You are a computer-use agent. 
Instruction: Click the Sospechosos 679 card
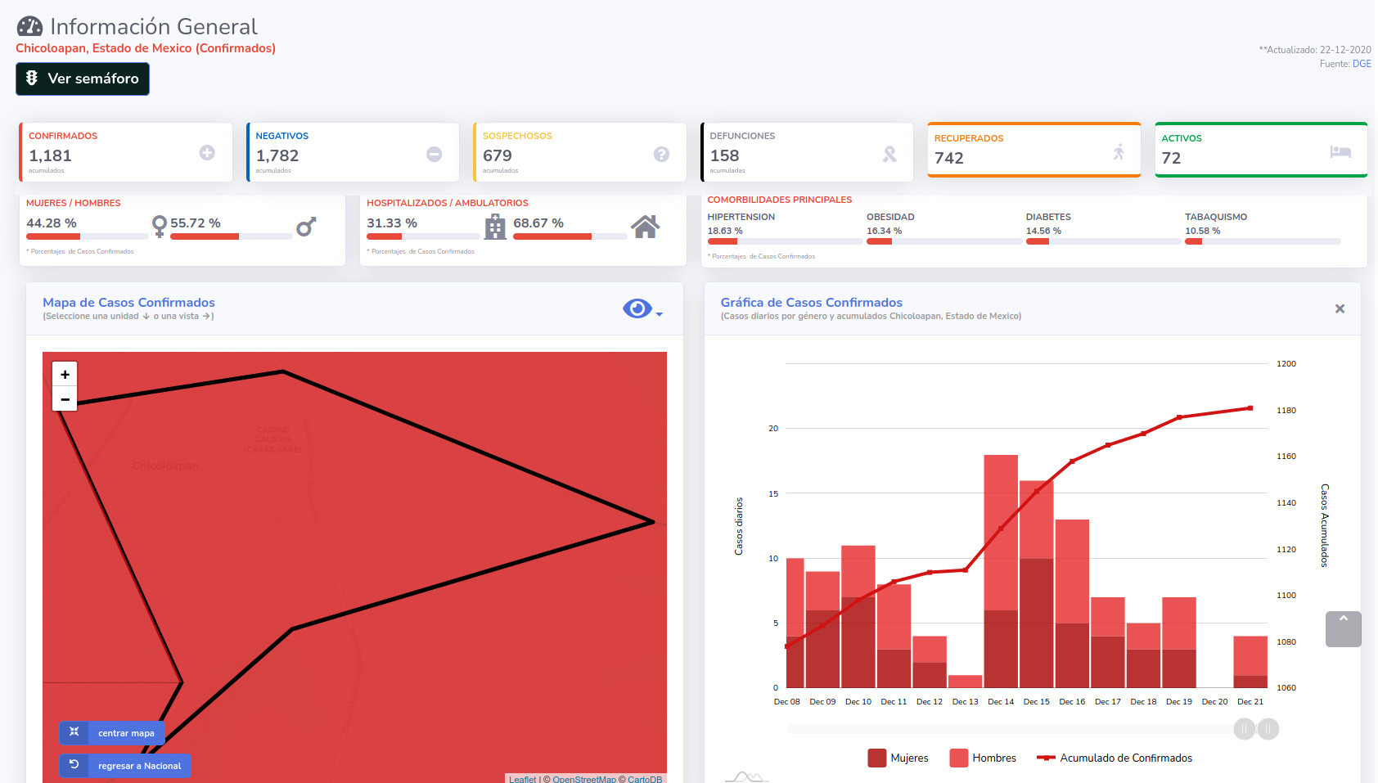[x=580, y=152]
